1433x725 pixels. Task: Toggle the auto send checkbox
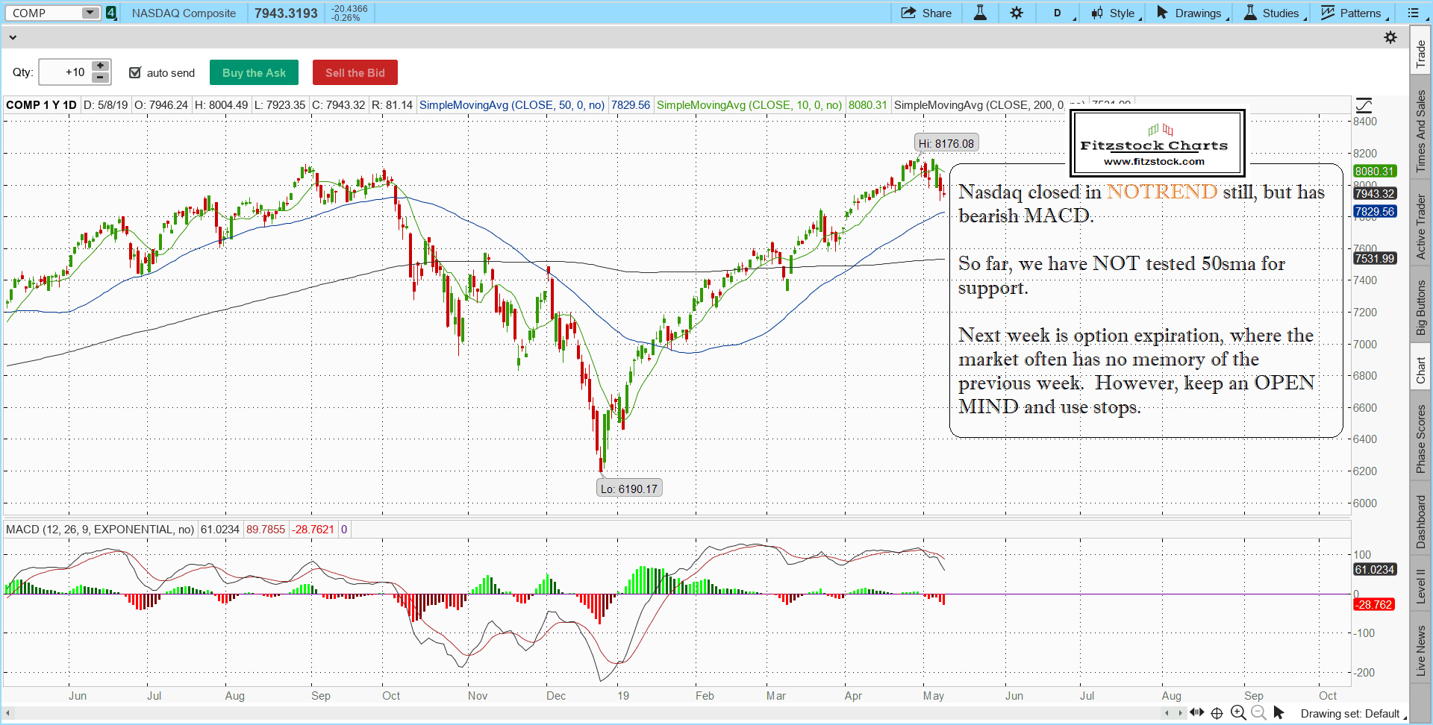click(x=135, y=72)
